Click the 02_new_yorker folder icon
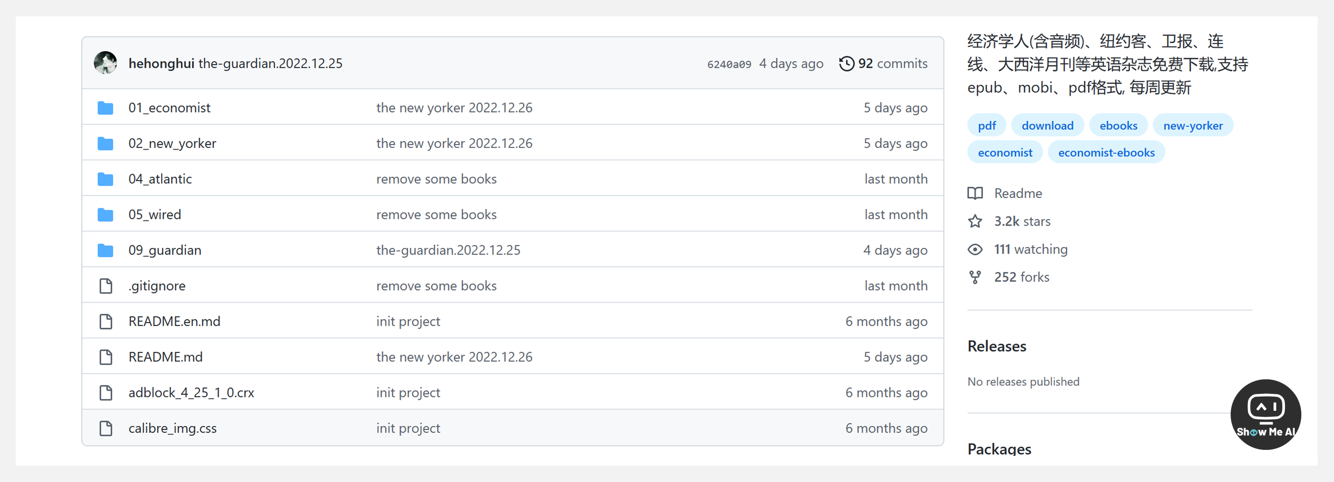The image size is (1334, 482). tap(106, 144)
